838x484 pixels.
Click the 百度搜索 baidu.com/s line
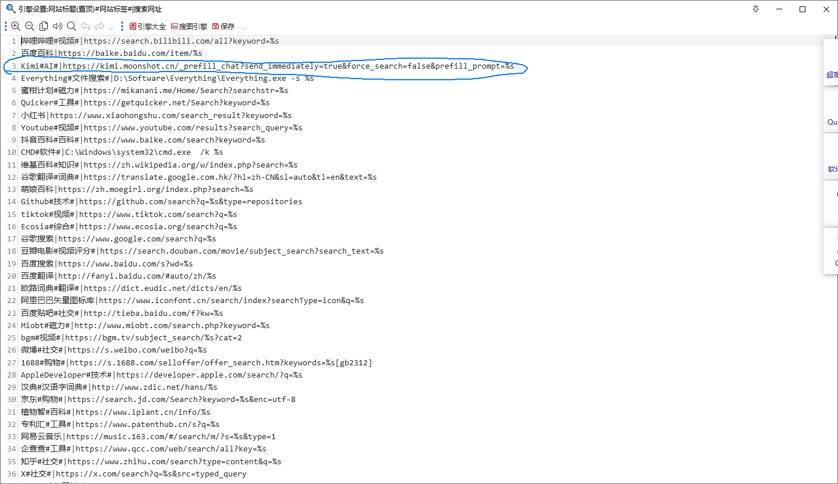107,264
